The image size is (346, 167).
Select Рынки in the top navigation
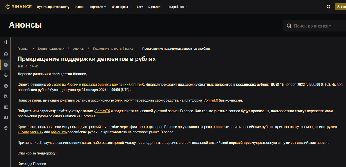(79, 7)
